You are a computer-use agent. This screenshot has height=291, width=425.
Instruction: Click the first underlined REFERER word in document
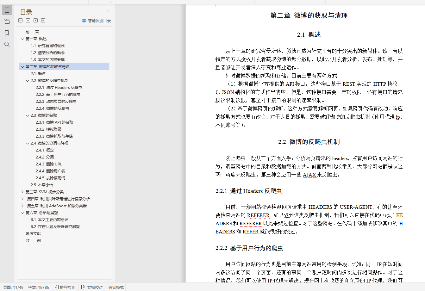coord(258,215)
